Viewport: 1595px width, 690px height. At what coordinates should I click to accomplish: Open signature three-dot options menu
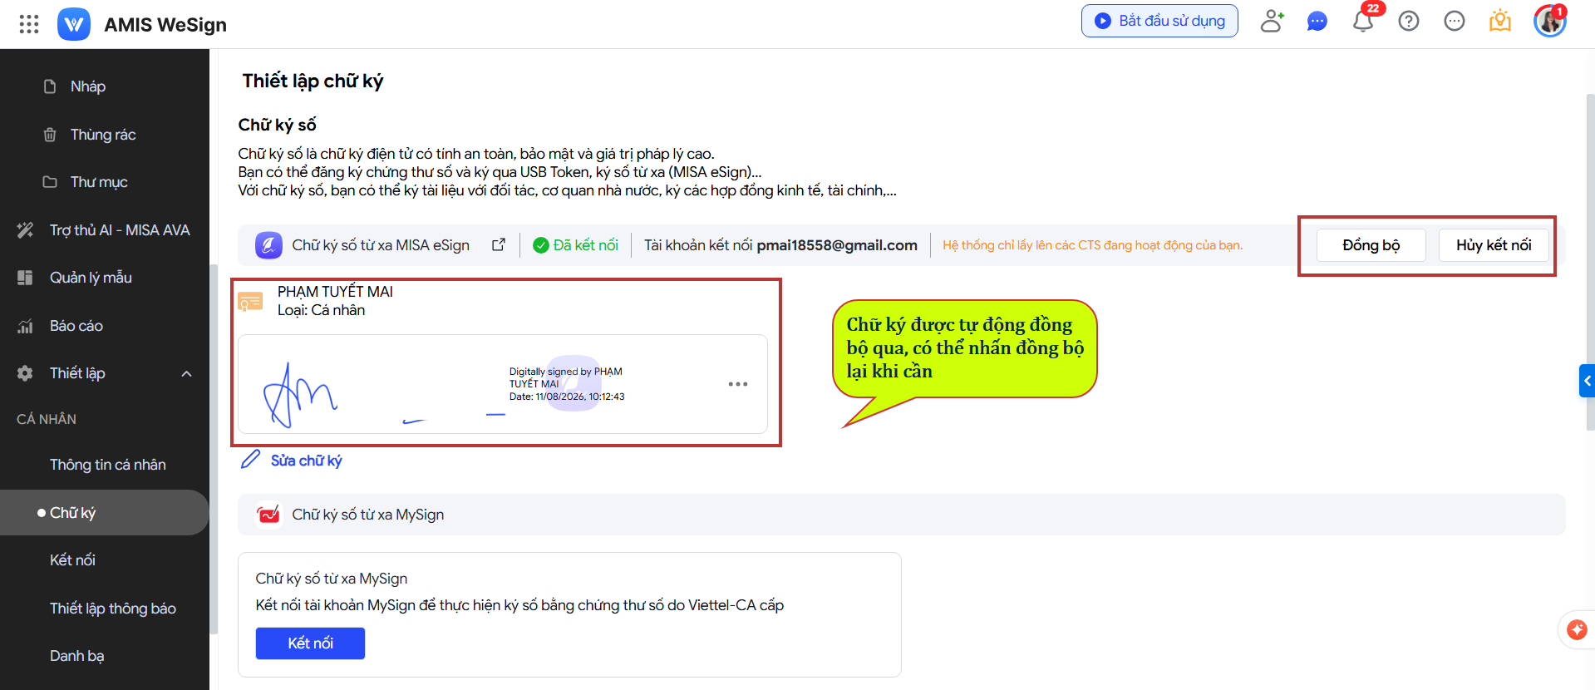(x=738, y=384)
